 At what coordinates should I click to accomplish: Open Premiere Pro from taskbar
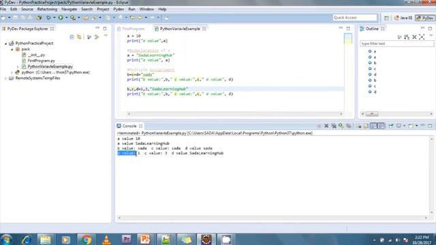click(x=126, y=240)
